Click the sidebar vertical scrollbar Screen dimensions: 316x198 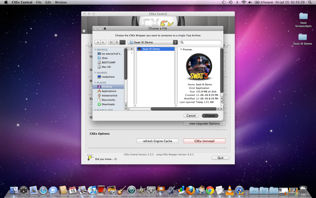tap(126, 64)
